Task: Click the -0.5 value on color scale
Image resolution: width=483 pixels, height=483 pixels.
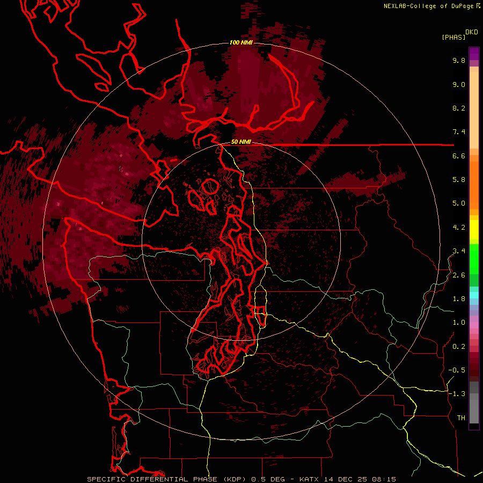Action: click(457, 370)
